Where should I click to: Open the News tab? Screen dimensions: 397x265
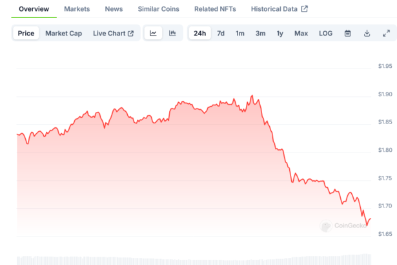[114, 9]
